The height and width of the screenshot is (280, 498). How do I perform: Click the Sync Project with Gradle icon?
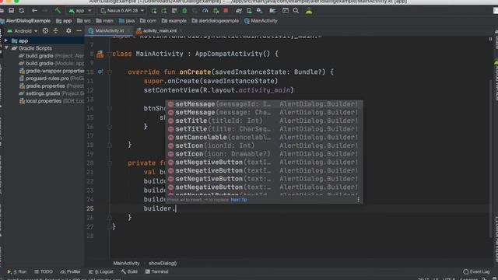239,11
